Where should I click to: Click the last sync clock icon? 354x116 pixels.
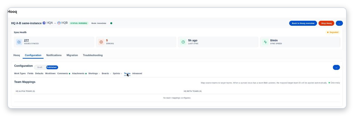(x=183, y=42)
